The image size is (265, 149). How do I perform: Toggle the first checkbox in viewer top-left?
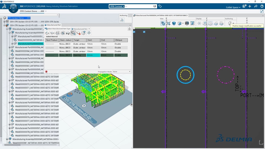[x=134, y=32]
